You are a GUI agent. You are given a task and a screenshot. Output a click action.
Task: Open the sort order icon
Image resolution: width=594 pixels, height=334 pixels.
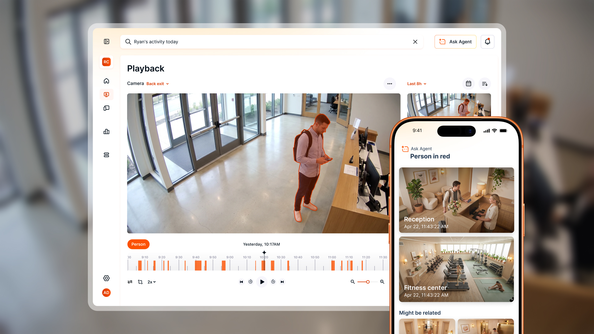[x=485, y=84]
